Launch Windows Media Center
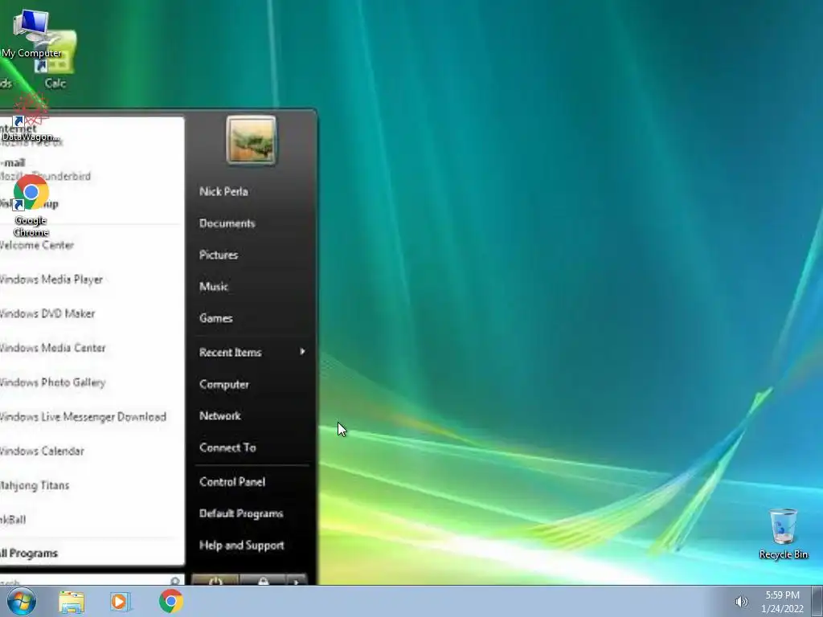Viewport: 823px width, 617px height. 52,348
